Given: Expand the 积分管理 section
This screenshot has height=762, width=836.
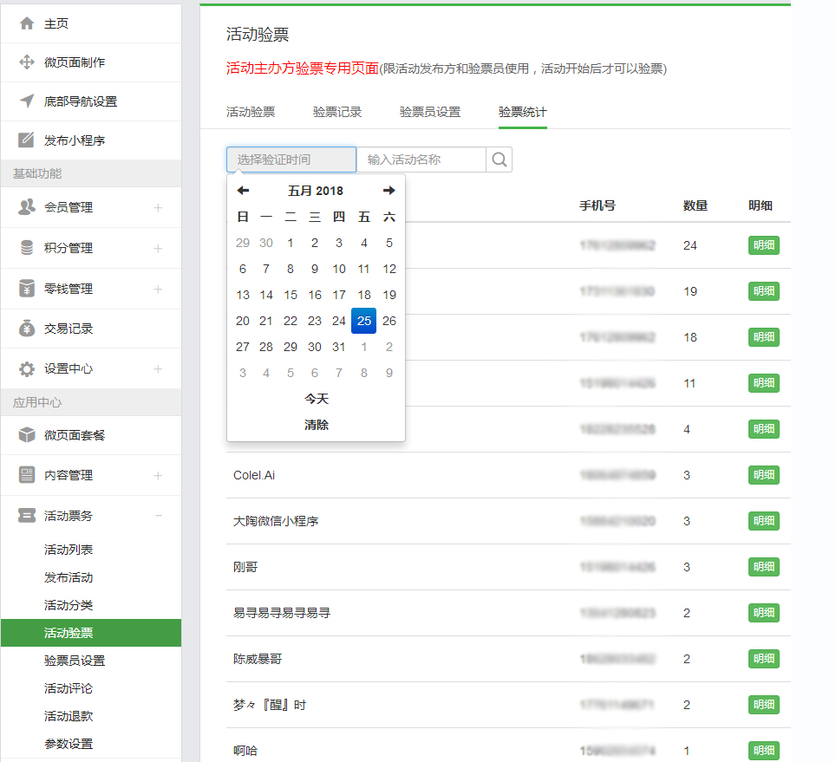Looking at the screenshot, I should tap(158, 248).
